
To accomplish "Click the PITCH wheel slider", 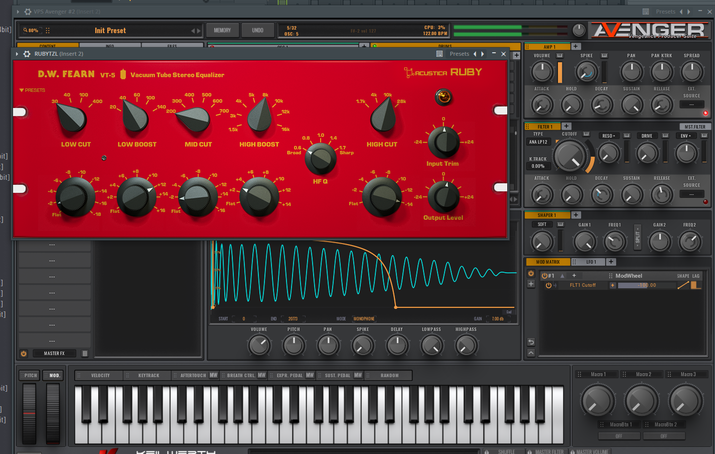I will coord(29,413).
